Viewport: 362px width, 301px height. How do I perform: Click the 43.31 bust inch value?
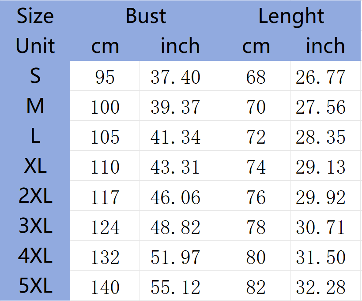(x=175, y=167)
